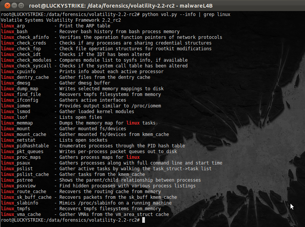Click the linux_cpuinfo plugin name
The height and width of the screenshot is (227, 305).
tap(18, 72)
